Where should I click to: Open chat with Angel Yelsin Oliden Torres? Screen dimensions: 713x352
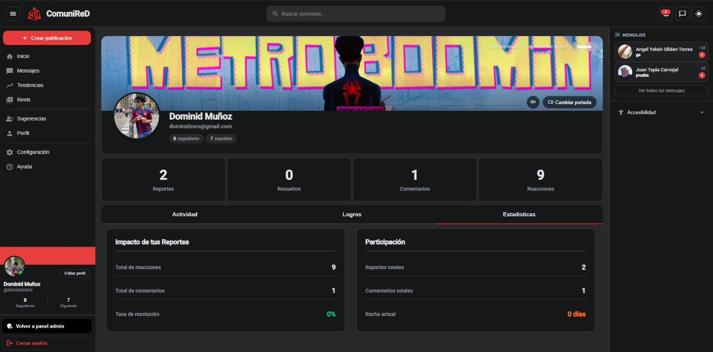[661, 52]
